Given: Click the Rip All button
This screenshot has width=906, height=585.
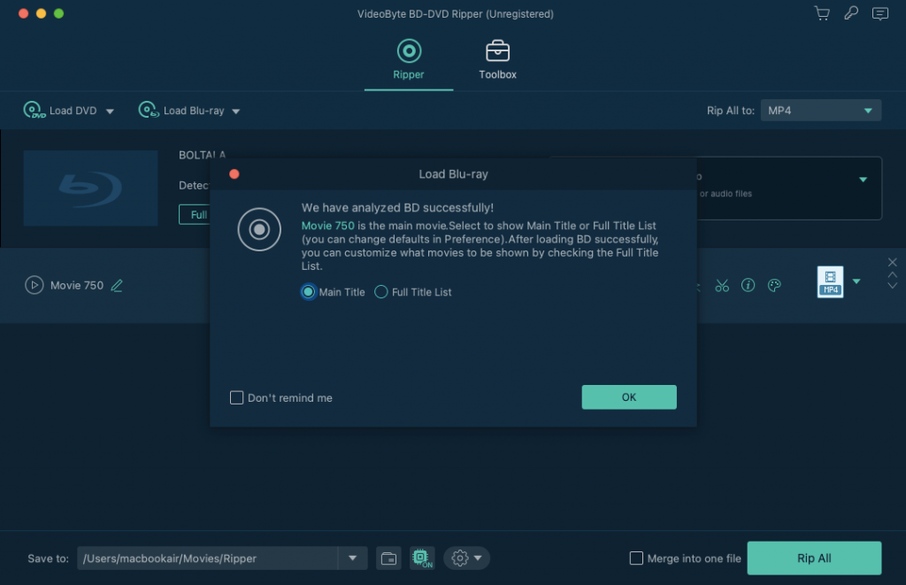Looking at the screenshot, I should [814, 558].
